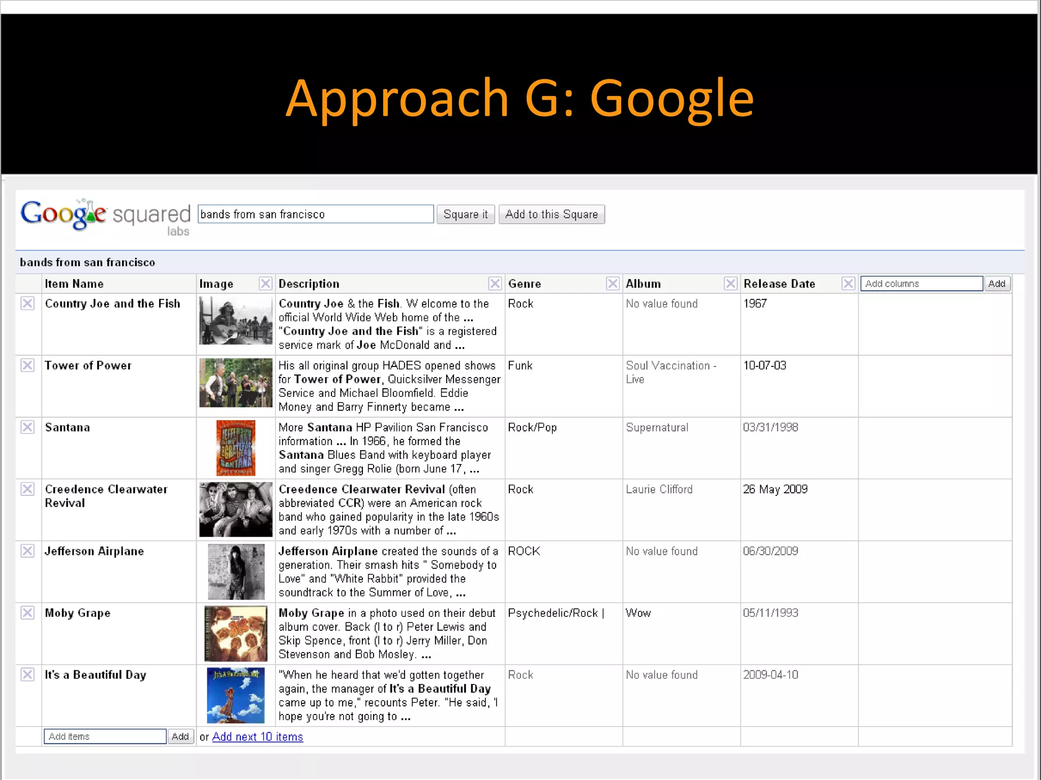Delete the Creedence Clearwater Revival row

tap(27, 489)
